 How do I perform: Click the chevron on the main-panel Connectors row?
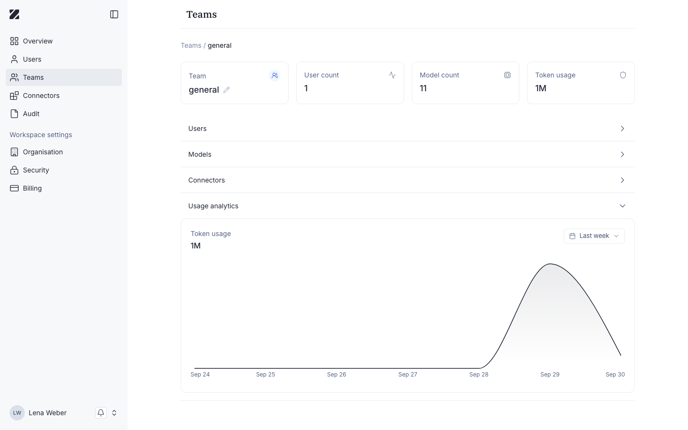[x=623, y=180]
